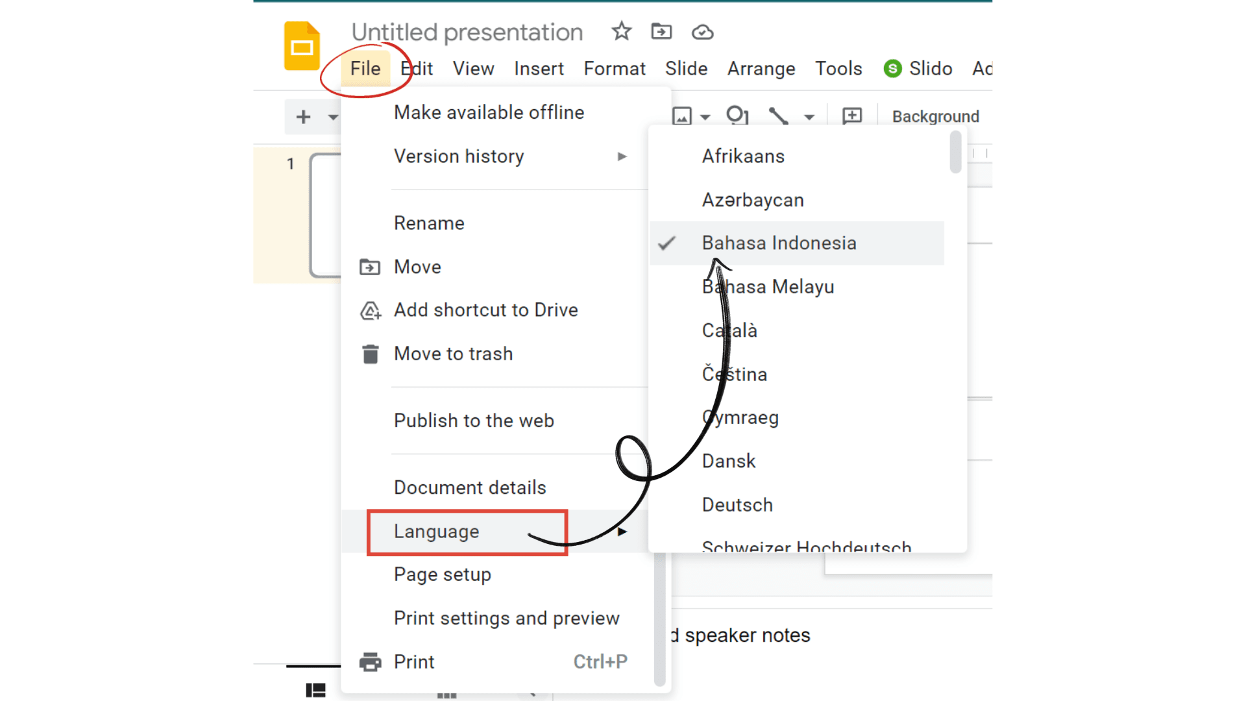1246x701 pixels.
Task: Open the Slido add-on
Action: pyautogui.click(x=918, y=68)
